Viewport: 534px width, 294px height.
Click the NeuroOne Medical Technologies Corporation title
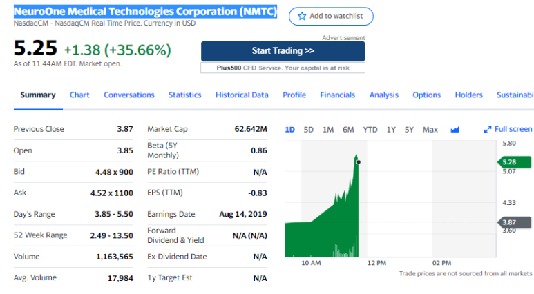[146, 11]
